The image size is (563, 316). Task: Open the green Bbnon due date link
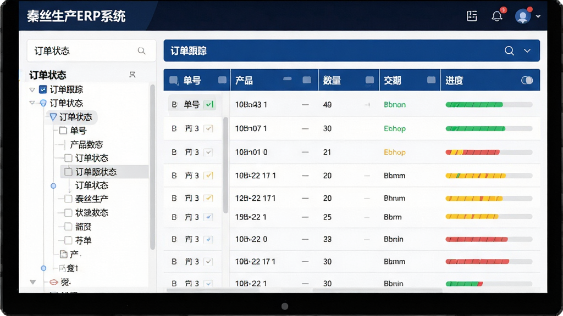395,105
